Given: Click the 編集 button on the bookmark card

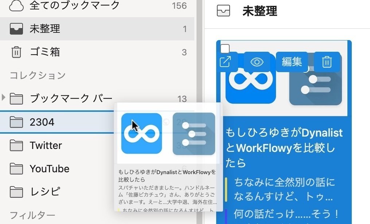Looking at the screenshot, I should click(292, 62).
